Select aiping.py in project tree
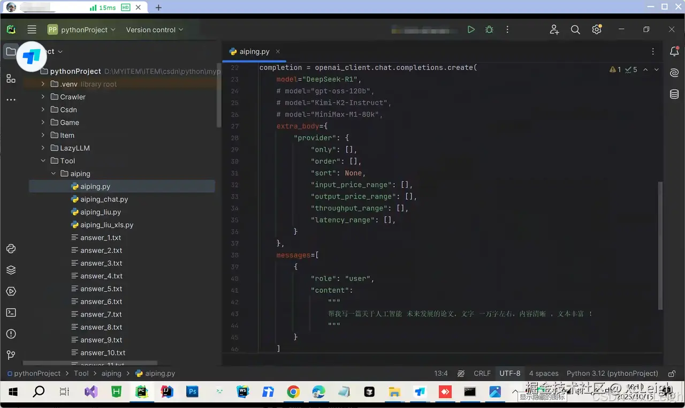The image size is (685, 408). (122, 186)
